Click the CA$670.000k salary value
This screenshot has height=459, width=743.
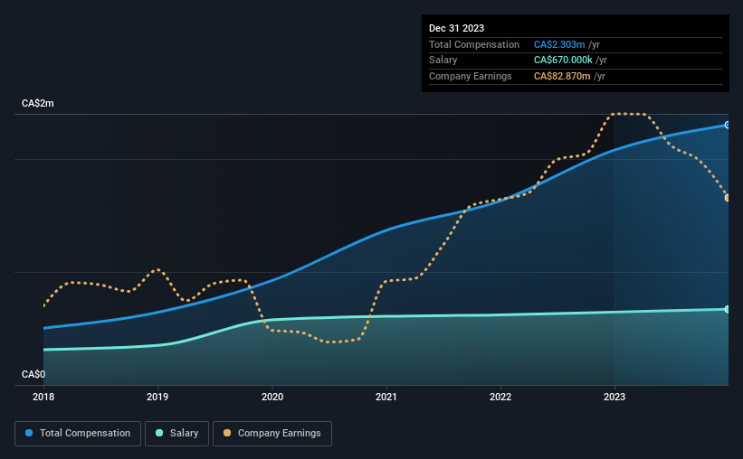point(563,61)
